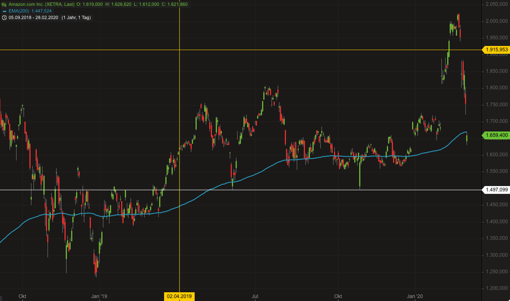The width and height of the screenshot is (510, 301).
Task: Select the Amazon.com Inc. (XETRA, Last) label
Action: 42,4
